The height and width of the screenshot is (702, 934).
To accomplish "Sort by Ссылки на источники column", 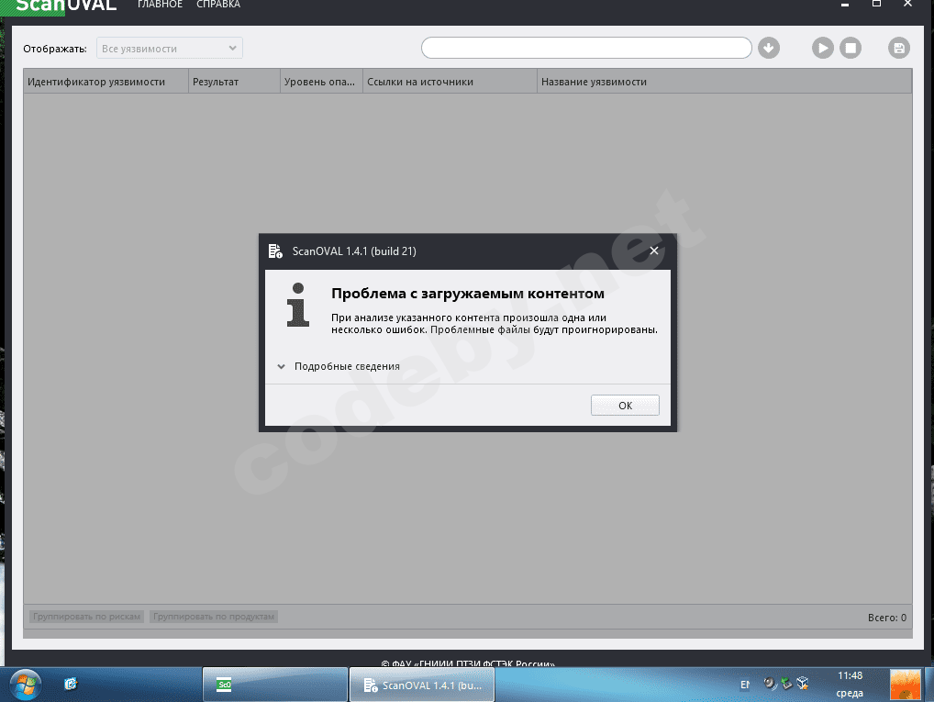I will pos(450,82).
